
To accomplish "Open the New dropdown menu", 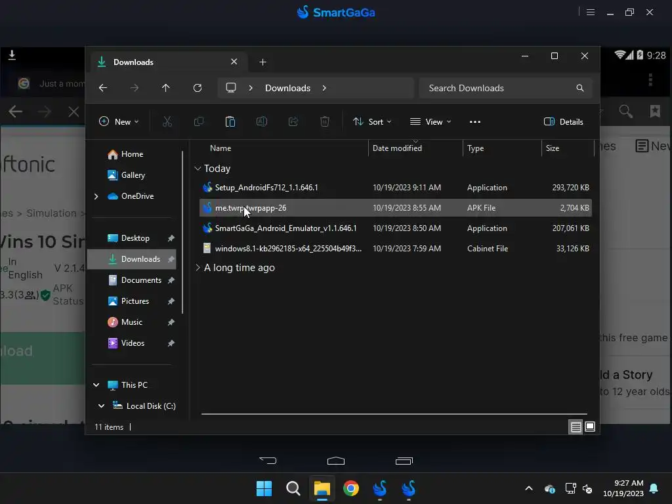I will 119,121.
